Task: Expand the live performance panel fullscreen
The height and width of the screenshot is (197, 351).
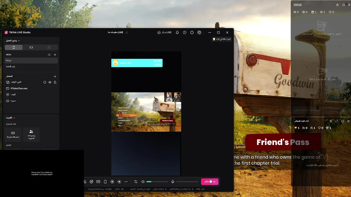Action: pyautogui.click(x=337, y=121)
